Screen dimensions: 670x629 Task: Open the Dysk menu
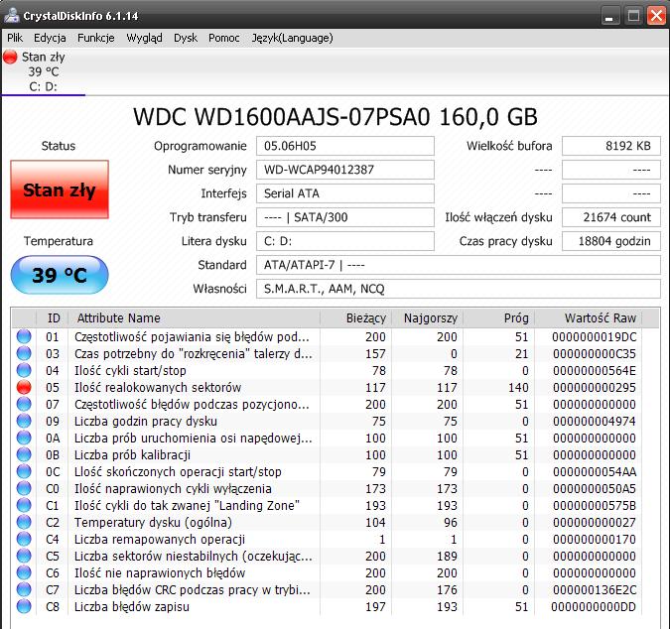pos(186,38)
